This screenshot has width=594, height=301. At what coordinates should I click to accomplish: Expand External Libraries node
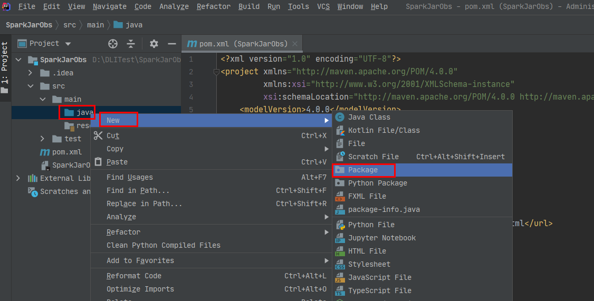click(18, 178)
